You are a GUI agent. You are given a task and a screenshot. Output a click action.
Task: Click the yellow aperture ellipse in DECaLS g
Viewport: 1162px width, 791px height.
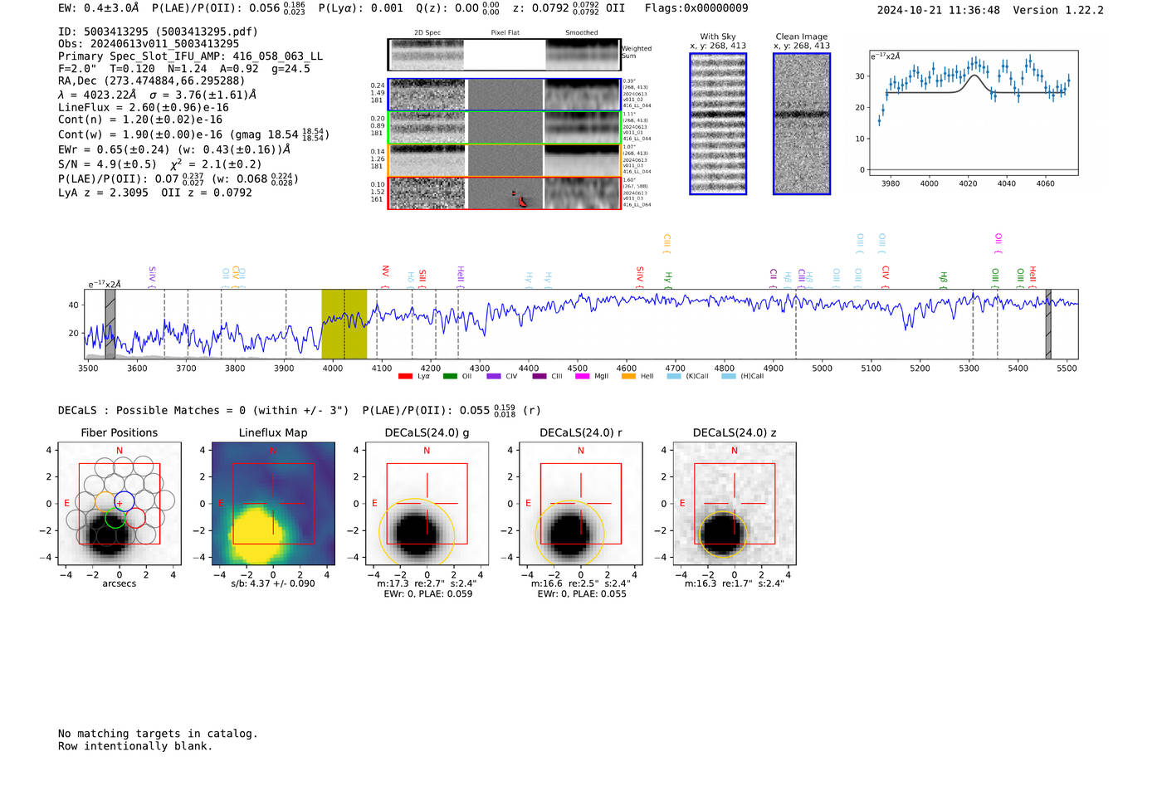[x=382, y=515]
